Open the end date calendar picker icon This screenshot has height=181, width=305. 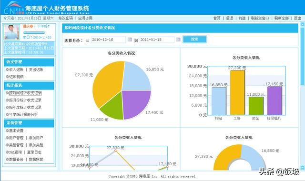(178, 40)
